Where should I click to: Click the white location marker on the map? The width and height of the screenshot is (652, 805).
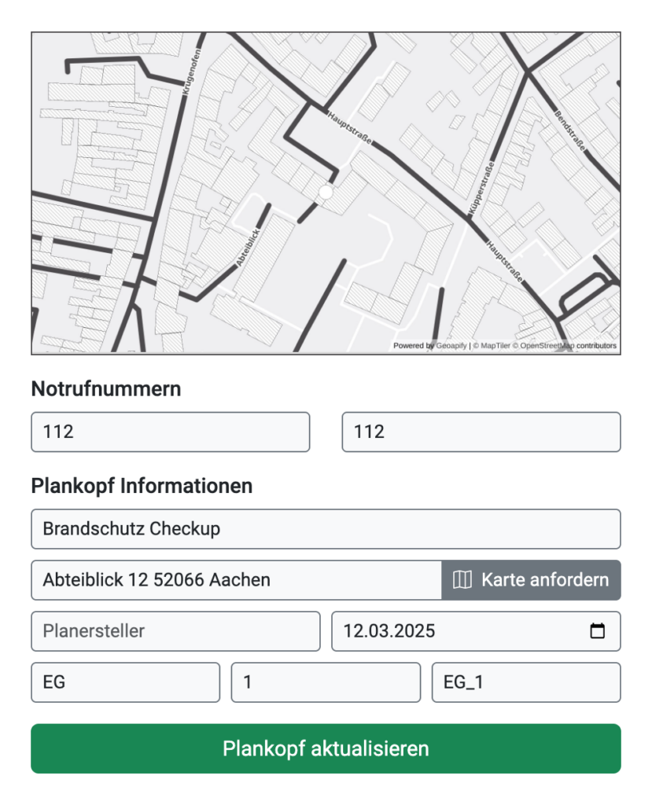pyautogui.click(x=324, y=191)
